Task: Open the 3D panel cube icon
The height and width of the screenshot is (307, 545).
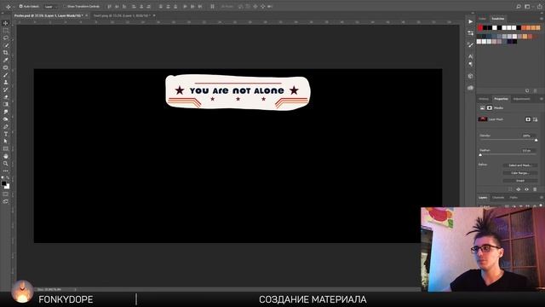Action: (x=470, y=76)
